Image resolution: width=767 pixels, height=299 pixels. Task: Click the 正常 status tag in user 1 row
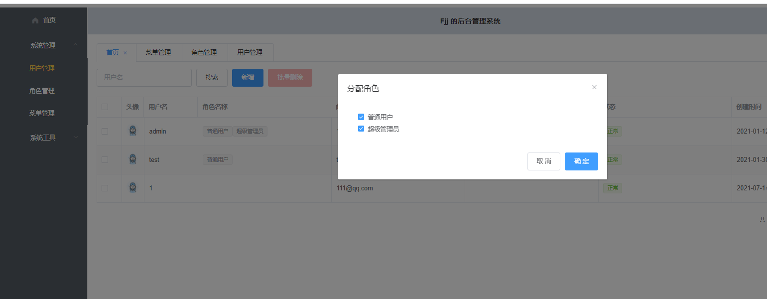[613, 188]
